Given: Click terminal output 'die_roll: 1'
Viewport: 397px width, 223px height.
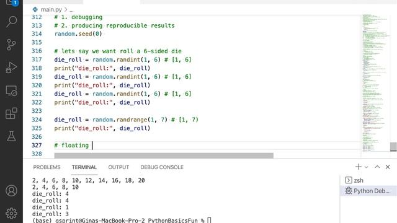Looking at the screenshot, I should click(50, 208).
